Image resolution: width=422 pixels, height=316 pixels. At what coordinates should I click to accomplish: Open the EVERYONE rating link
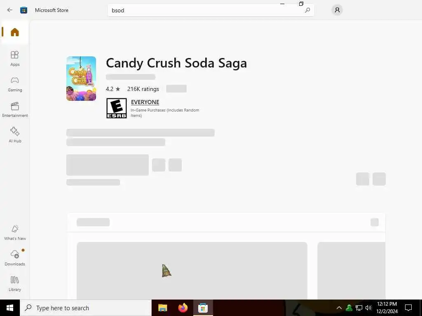[x=145, y=102]
